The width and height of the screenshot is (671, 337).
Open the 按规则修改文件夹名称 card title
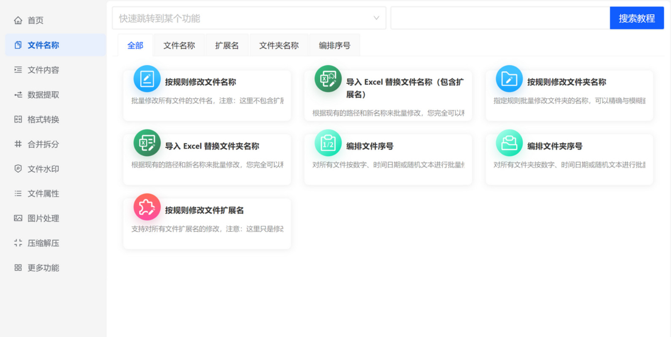pyautogui.click(x=567, y=82)
